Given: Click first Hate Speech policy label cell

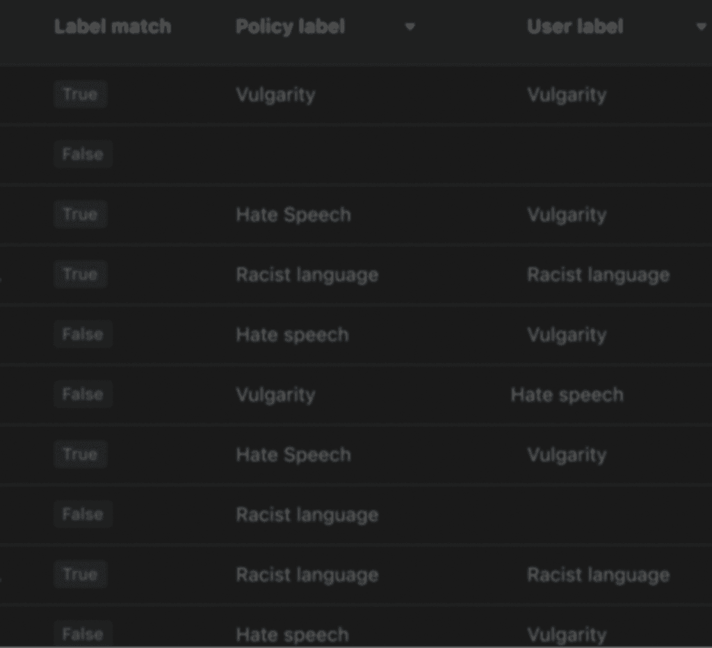Looking at the screenshot, I should click(293, 214).
